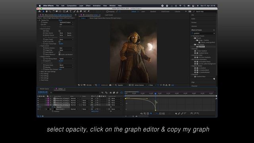Click the timeline current timecode display

coord(43,92)
